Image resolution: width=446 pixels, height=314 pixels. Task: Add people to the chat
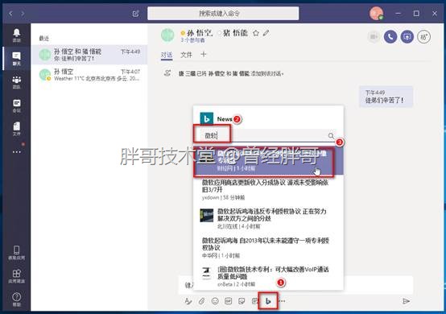pyautogui.click(x=423, y=37)
